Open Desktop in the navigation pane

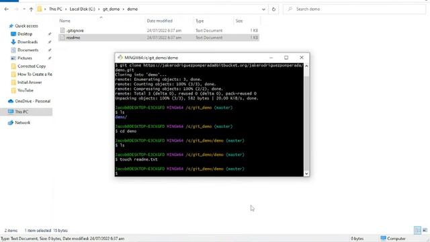25,34
